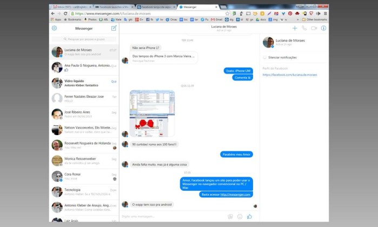Open Nelson Vasconcelos group conversation

point(84,130)
